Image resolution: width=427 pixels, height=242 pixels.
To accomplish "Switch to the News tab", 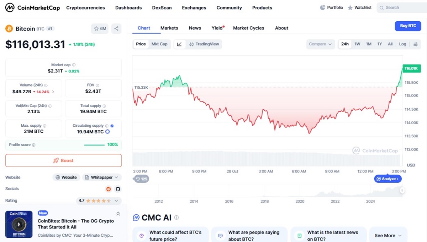I will pos(195,28).
